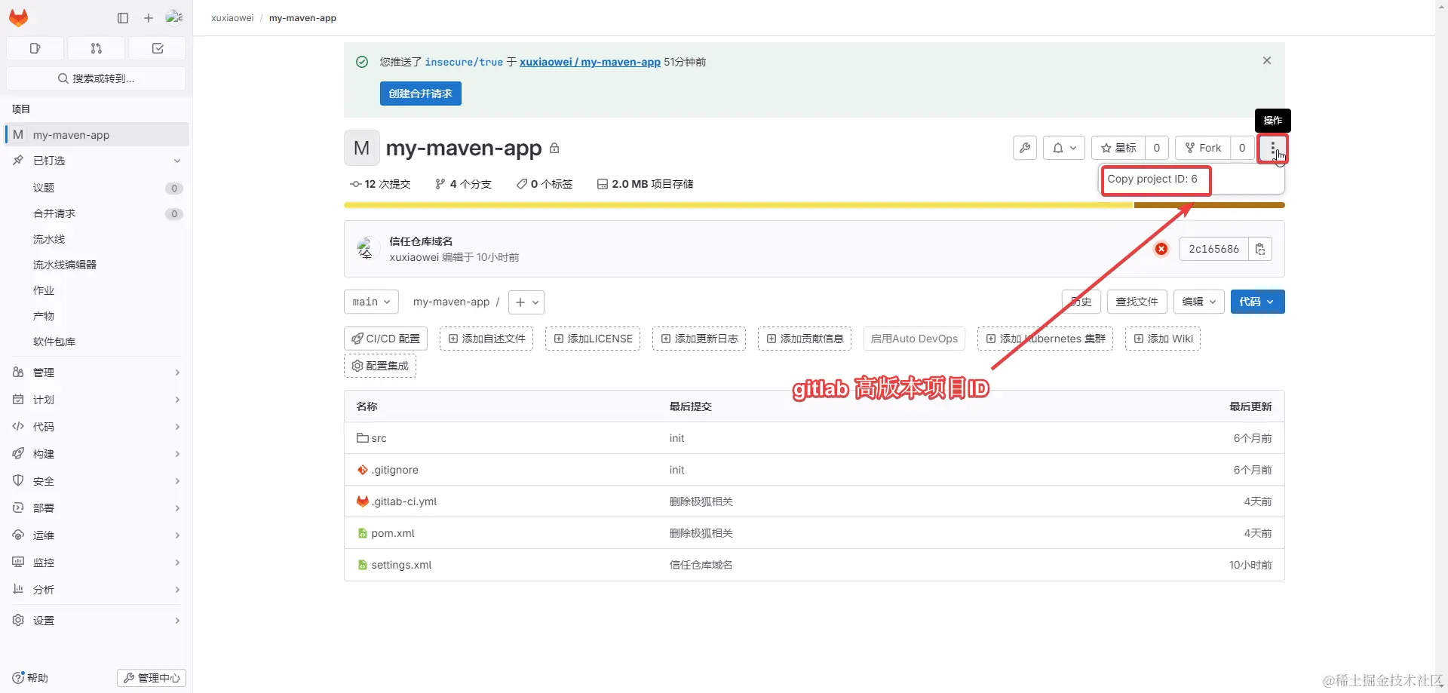Click 添加贡献信息
Image resolution: width=1448 pixels, height=693 pixels.
pos(805,339)
